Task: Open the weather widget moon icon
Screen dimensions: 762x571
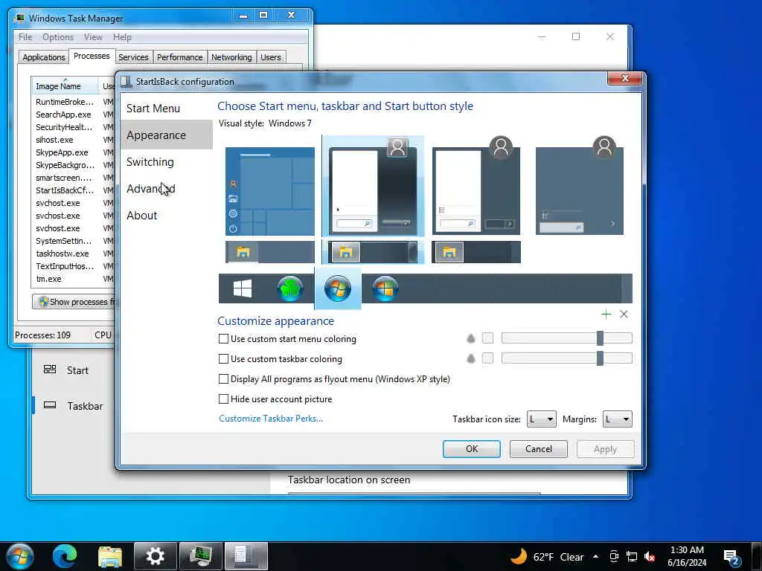Action: (519, 556)
